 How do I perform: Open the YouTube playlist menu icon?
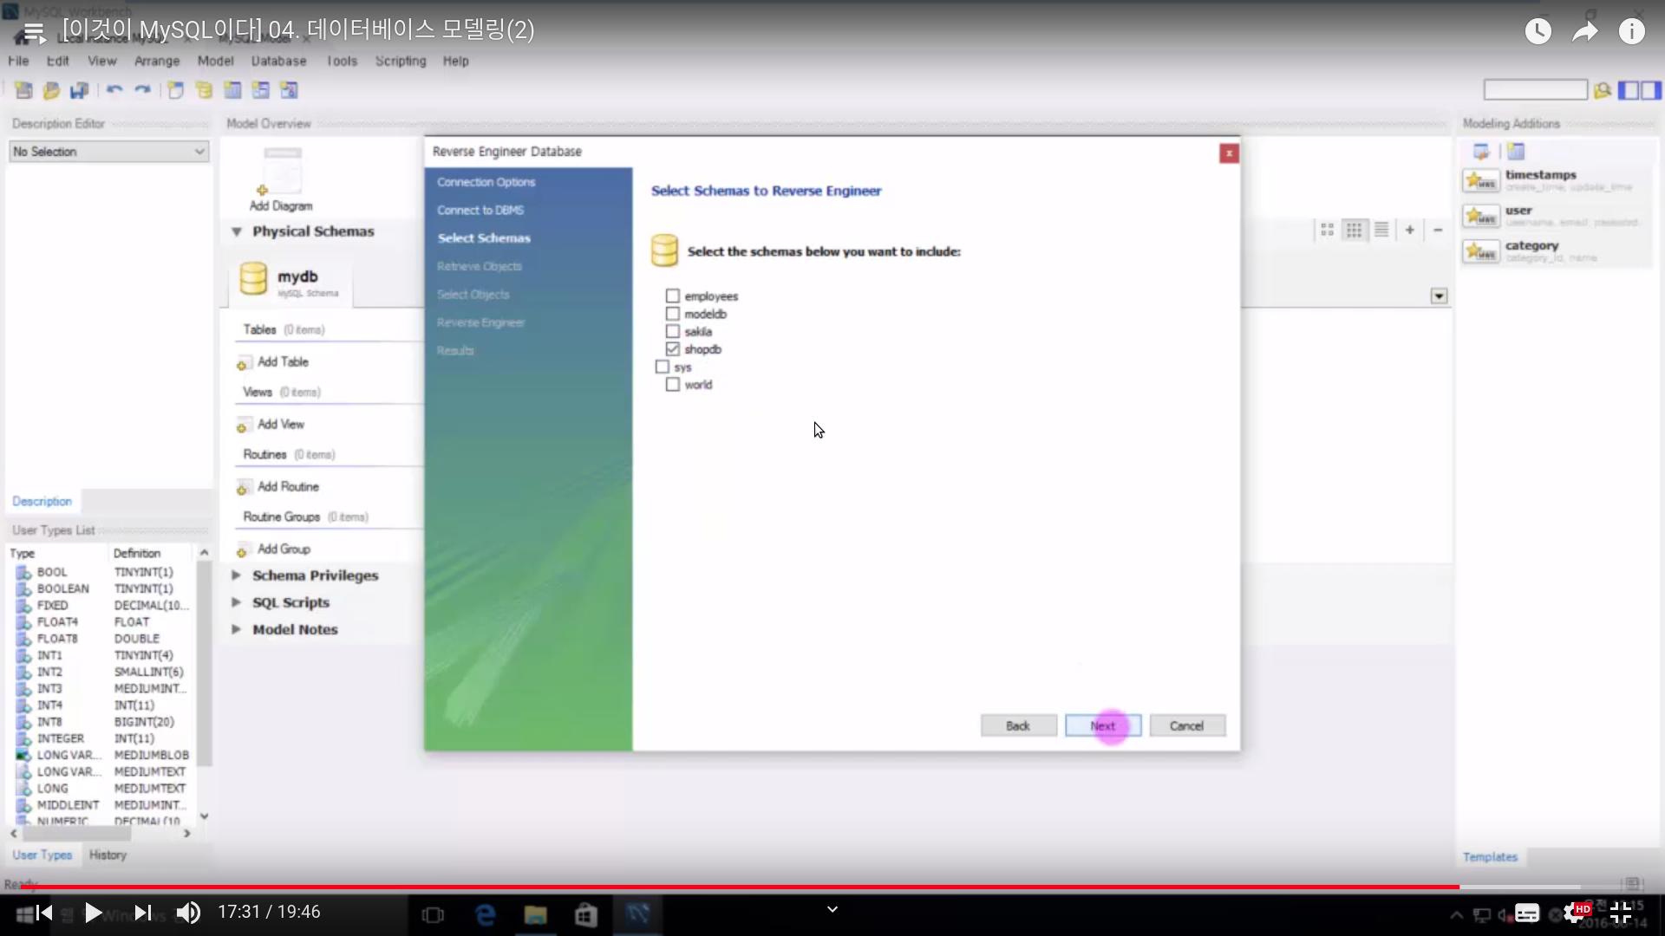34,33
